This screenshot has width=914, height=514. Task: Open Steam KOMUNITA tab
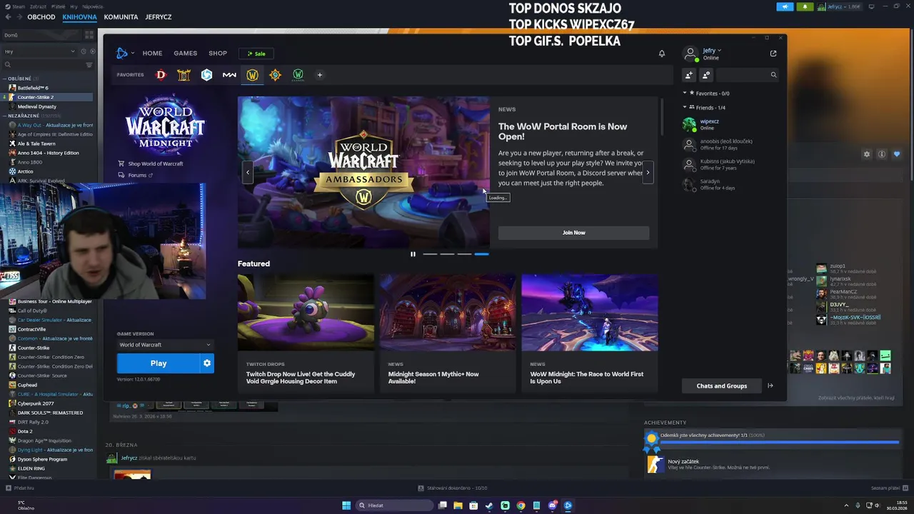121,16
